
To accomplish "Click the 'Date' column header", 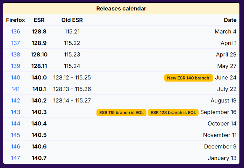I will 230,20.
